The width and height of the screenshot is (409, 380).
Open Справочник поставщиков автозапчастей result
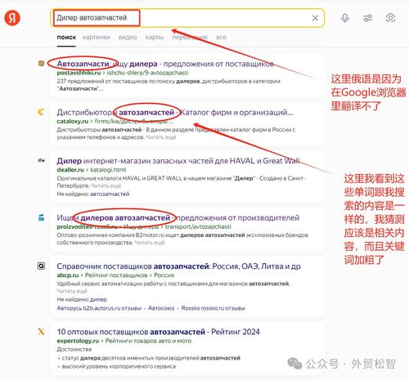pyautogui.click(x=178, y=266)
